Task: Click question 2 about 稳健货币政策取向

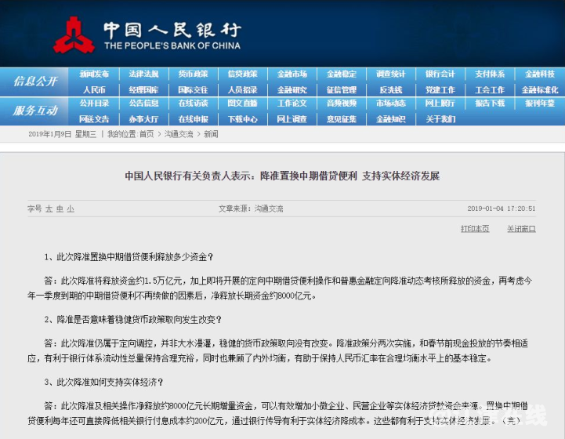Action: [133, 320]
